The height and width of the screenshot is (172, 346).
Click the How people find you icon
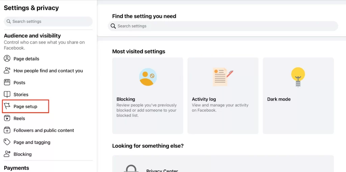(7, 70)
